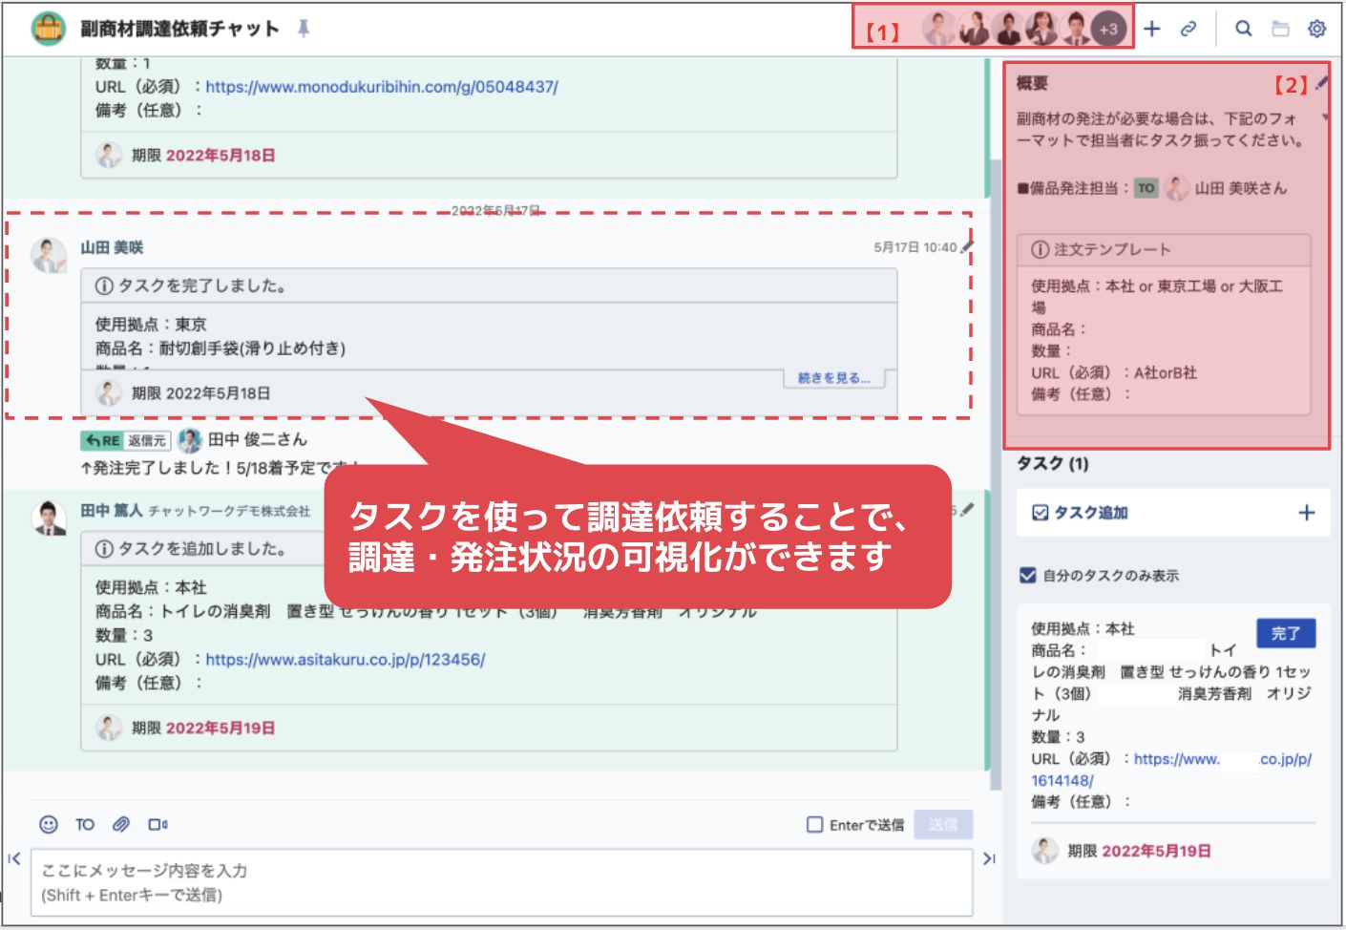This screenshot has width=1346, height=930.
Task: Open the file management folder icon
Action: coord(1280,29)
